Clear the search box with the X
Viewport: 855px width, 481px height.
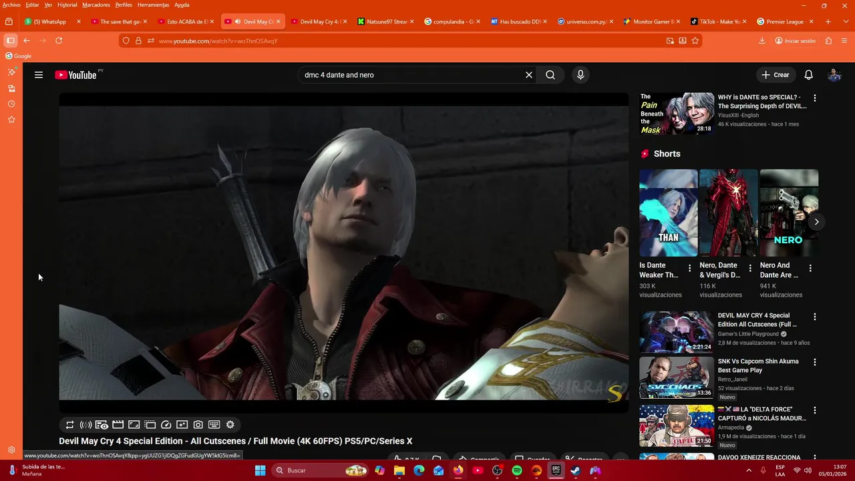[528, 75]
